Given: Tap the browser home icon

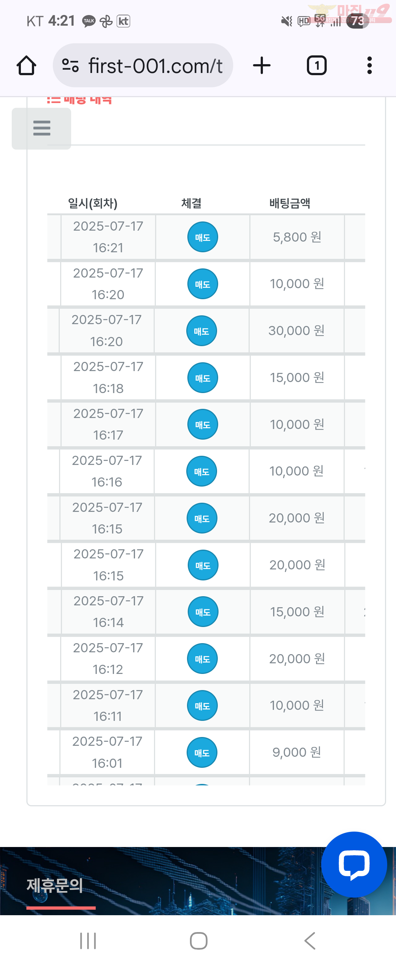Looking at the screenshot, I should (x=26, y=65).
